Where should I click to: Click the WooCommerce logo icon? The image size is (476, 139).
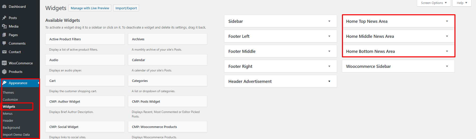[x=4, y=63]
